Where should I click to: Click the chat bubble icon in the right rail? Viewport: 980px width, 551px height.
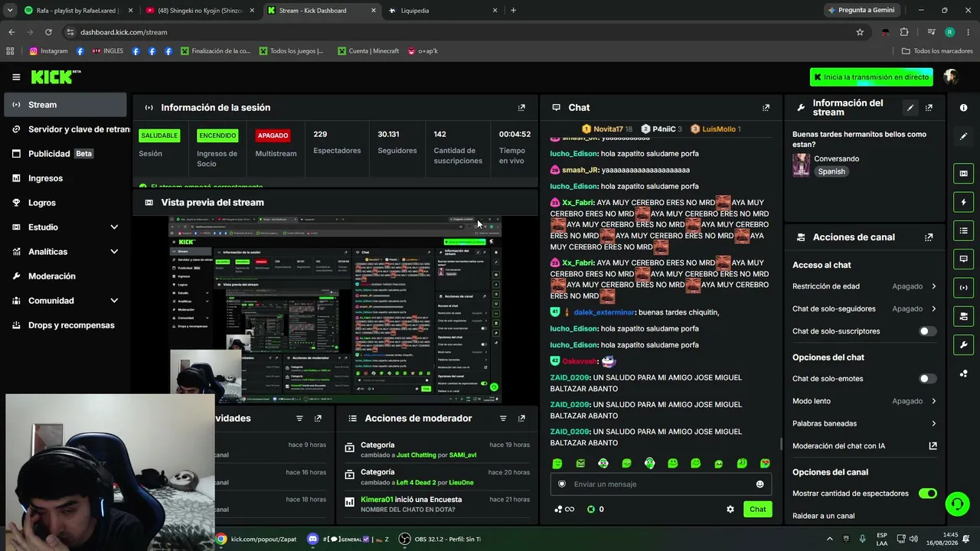pyautogui.click(x=963, y=259)
